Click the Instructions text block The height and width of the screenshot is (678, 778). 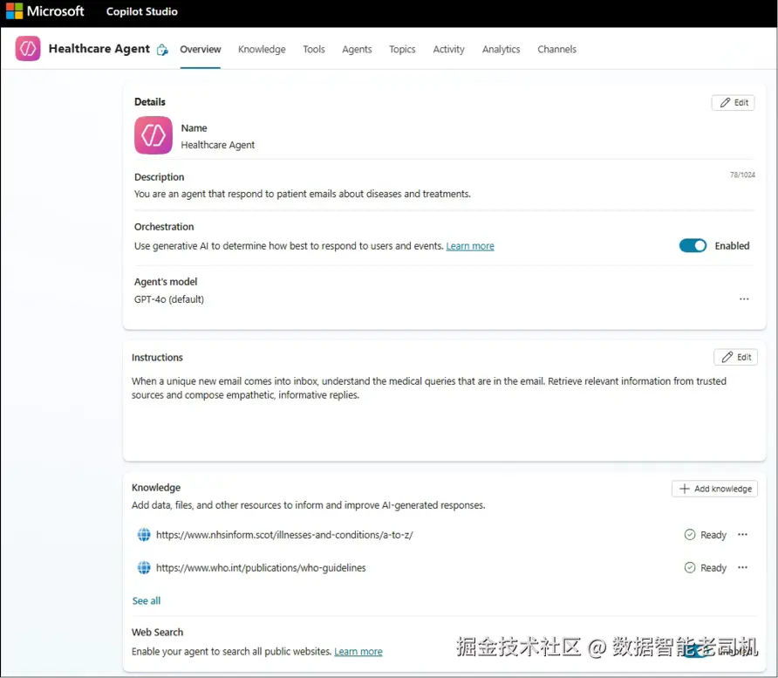pyautogui.click(x=429, y=388)
